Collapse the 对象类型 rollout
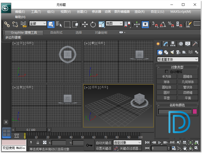The image size is (202, 153). (177, 67)
